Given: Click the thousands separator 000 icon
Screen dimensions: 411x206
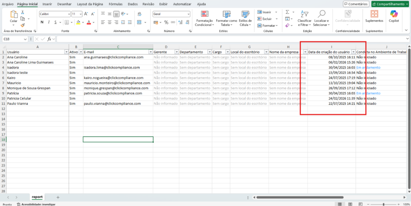Looking at the screenshot, I should [x=173, y=22].
